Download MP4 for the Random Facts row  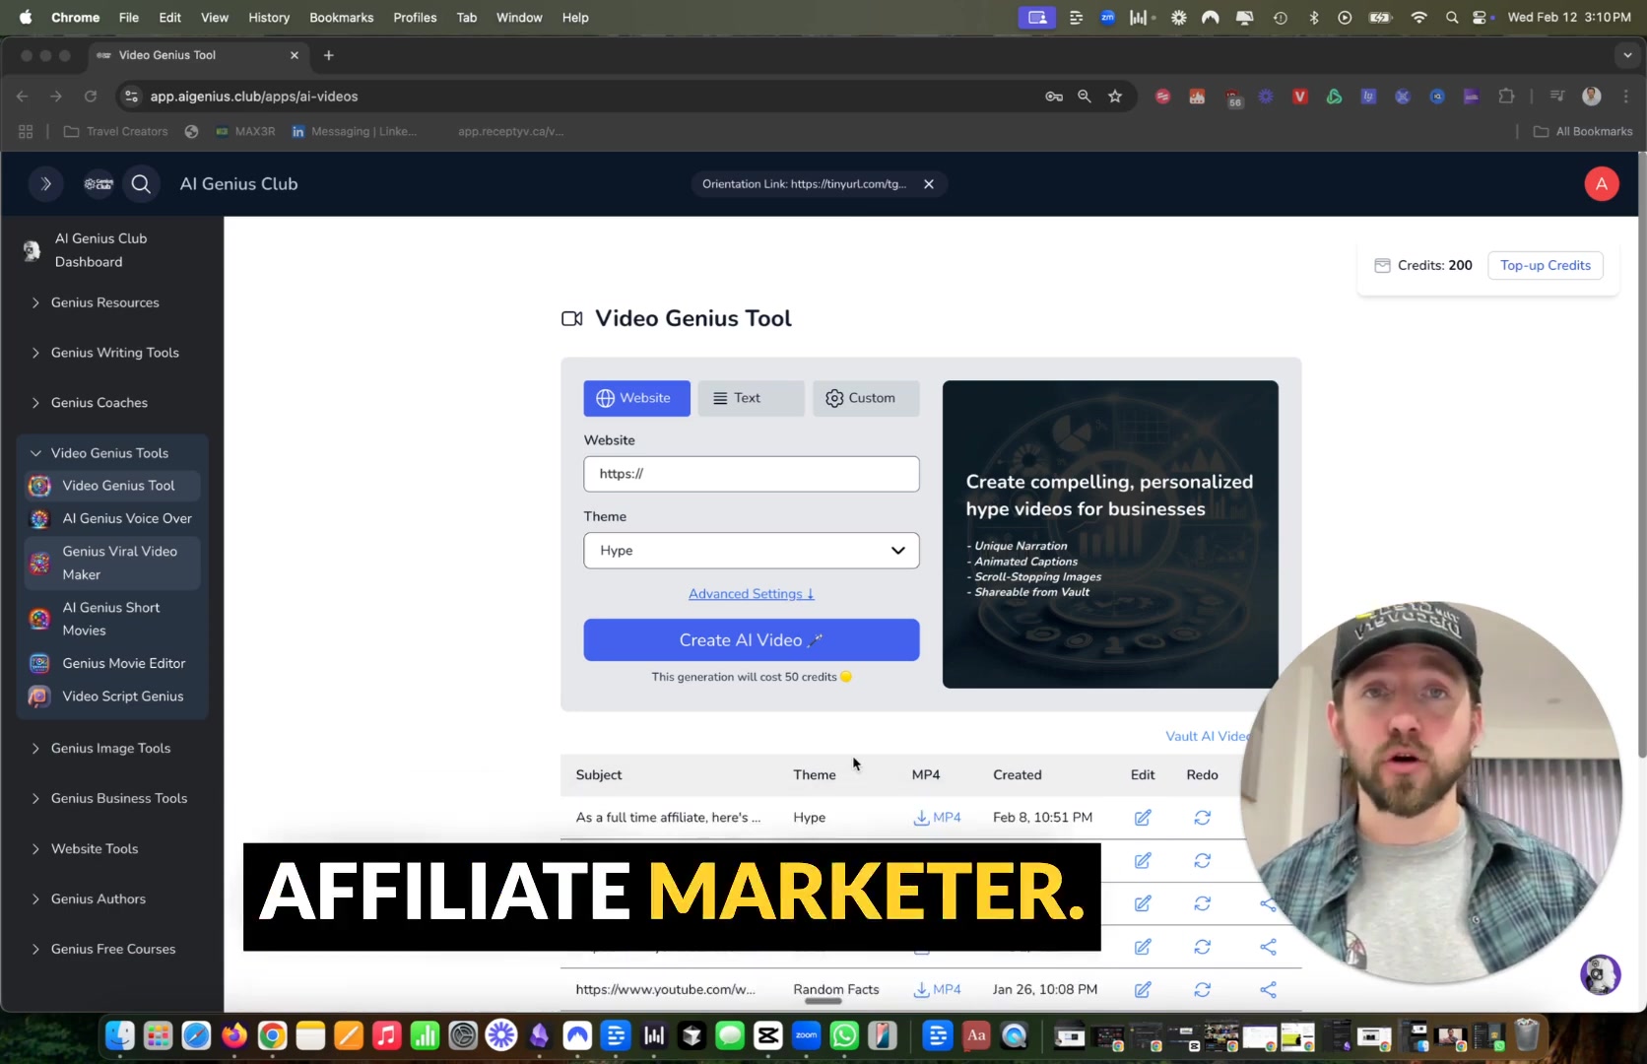937,990
